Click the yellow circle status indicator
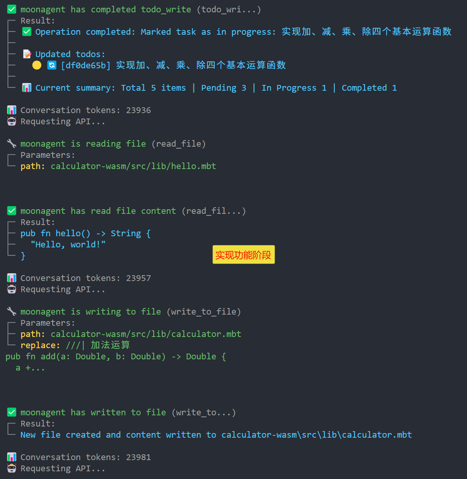Screen dimensions: 467x479 pyautogui.click(x=37, y=65)
